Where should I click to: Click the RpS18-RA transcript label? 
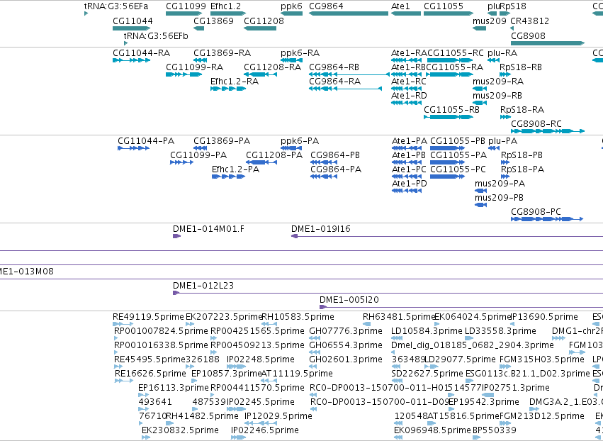tap(522, 110)
